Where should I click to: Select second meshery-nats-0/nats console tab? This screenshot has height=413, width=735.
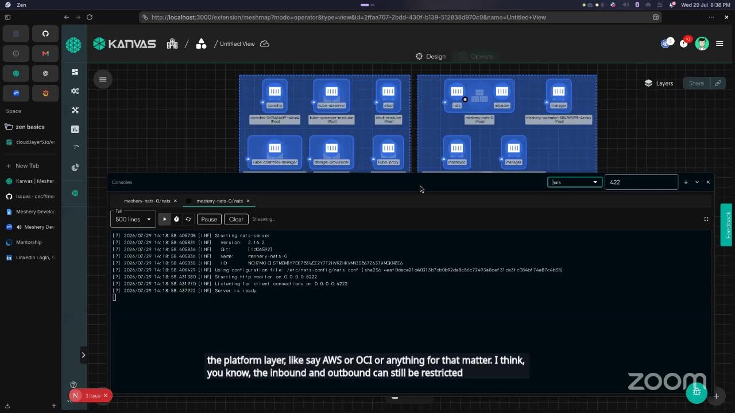click(x=219, y=201)
